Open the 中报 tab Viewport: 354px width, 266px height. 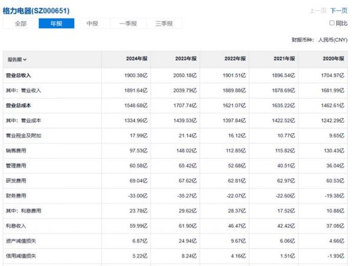tap(92, 24)
